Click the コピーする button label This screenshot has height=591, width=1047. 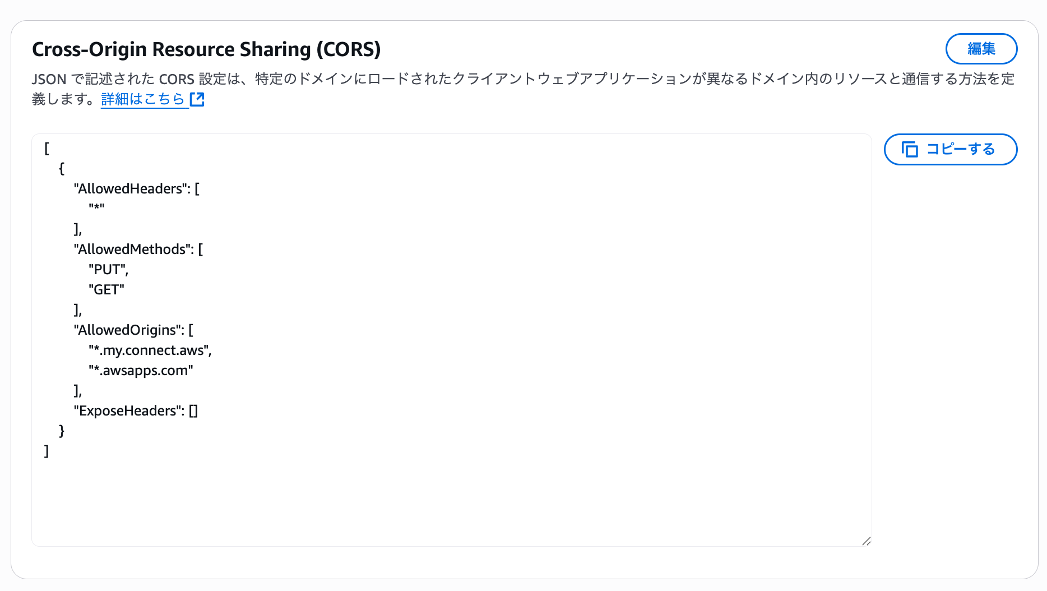pos(960,149)
